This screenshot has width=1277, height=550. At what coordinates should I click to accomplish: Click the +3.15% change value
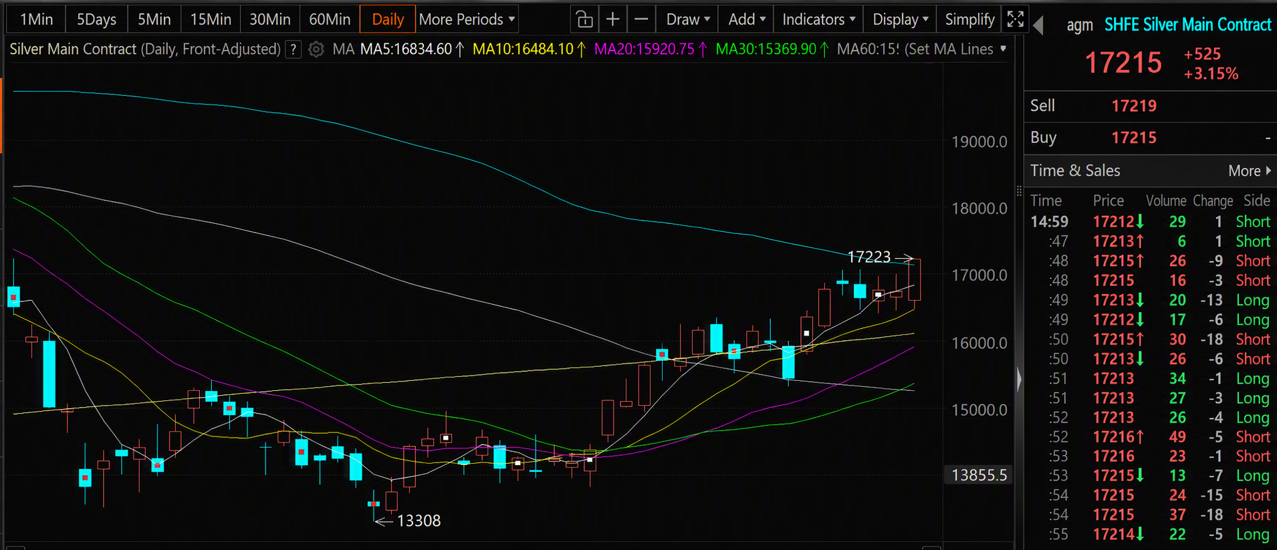tap(1211, 74)
